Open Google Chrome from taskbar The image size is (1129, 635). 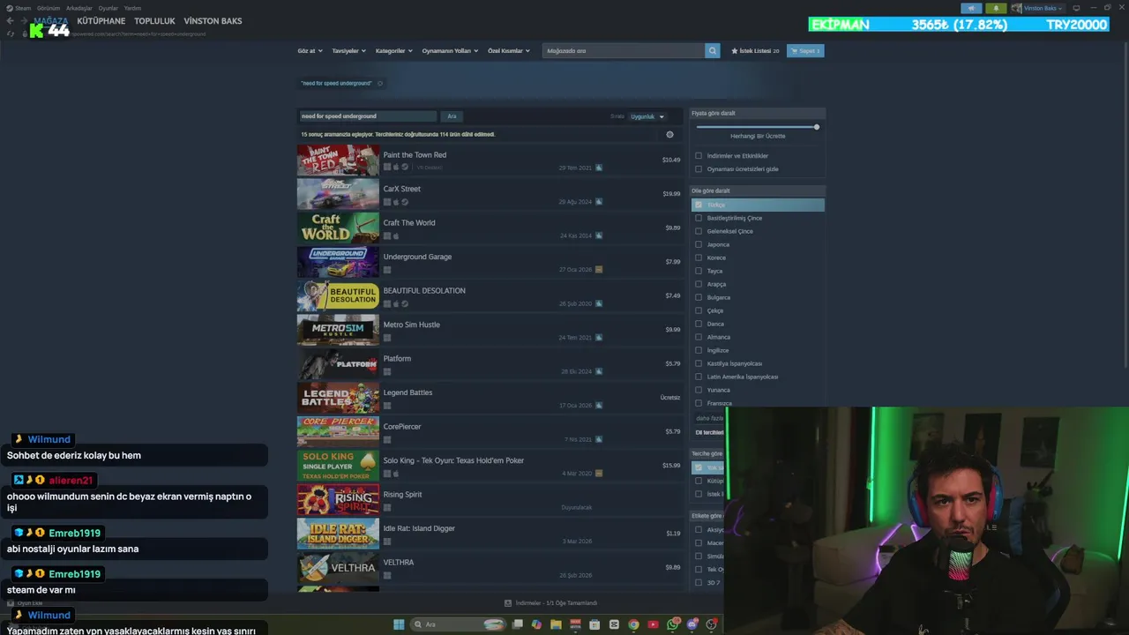click(633, 624)
